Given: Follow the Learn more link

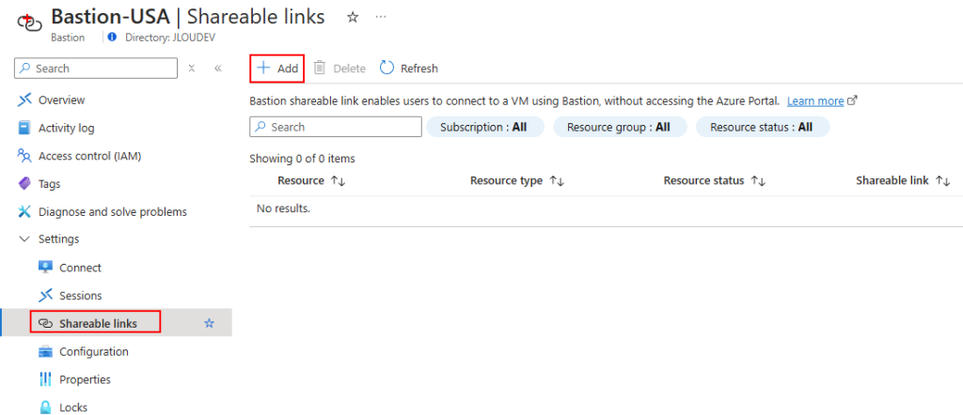Looking at the screenshot, I should (815, 101).
